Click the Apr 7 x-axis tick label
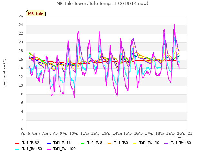The image size is (206, 155). coord(36,133)
